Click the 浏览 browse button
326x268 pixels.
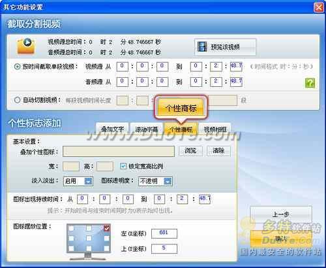[190, 150]
